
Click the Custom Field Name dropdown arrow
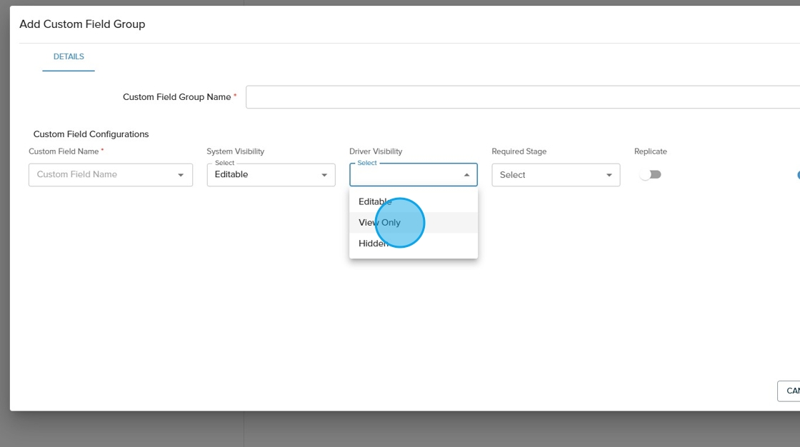[x=181, y=175]
